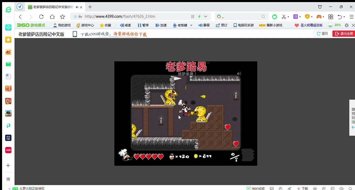
Task: Open the browser hamburger menu
Action: [x=351, y=17]
